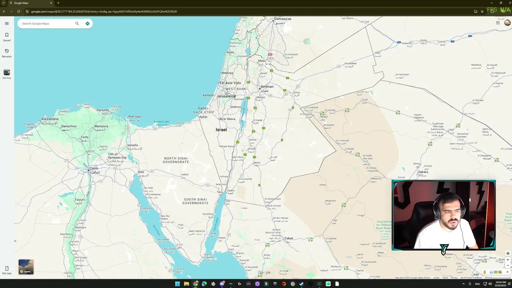
Task: Click the magnifier search icon
Action: (x=77, y=24)
